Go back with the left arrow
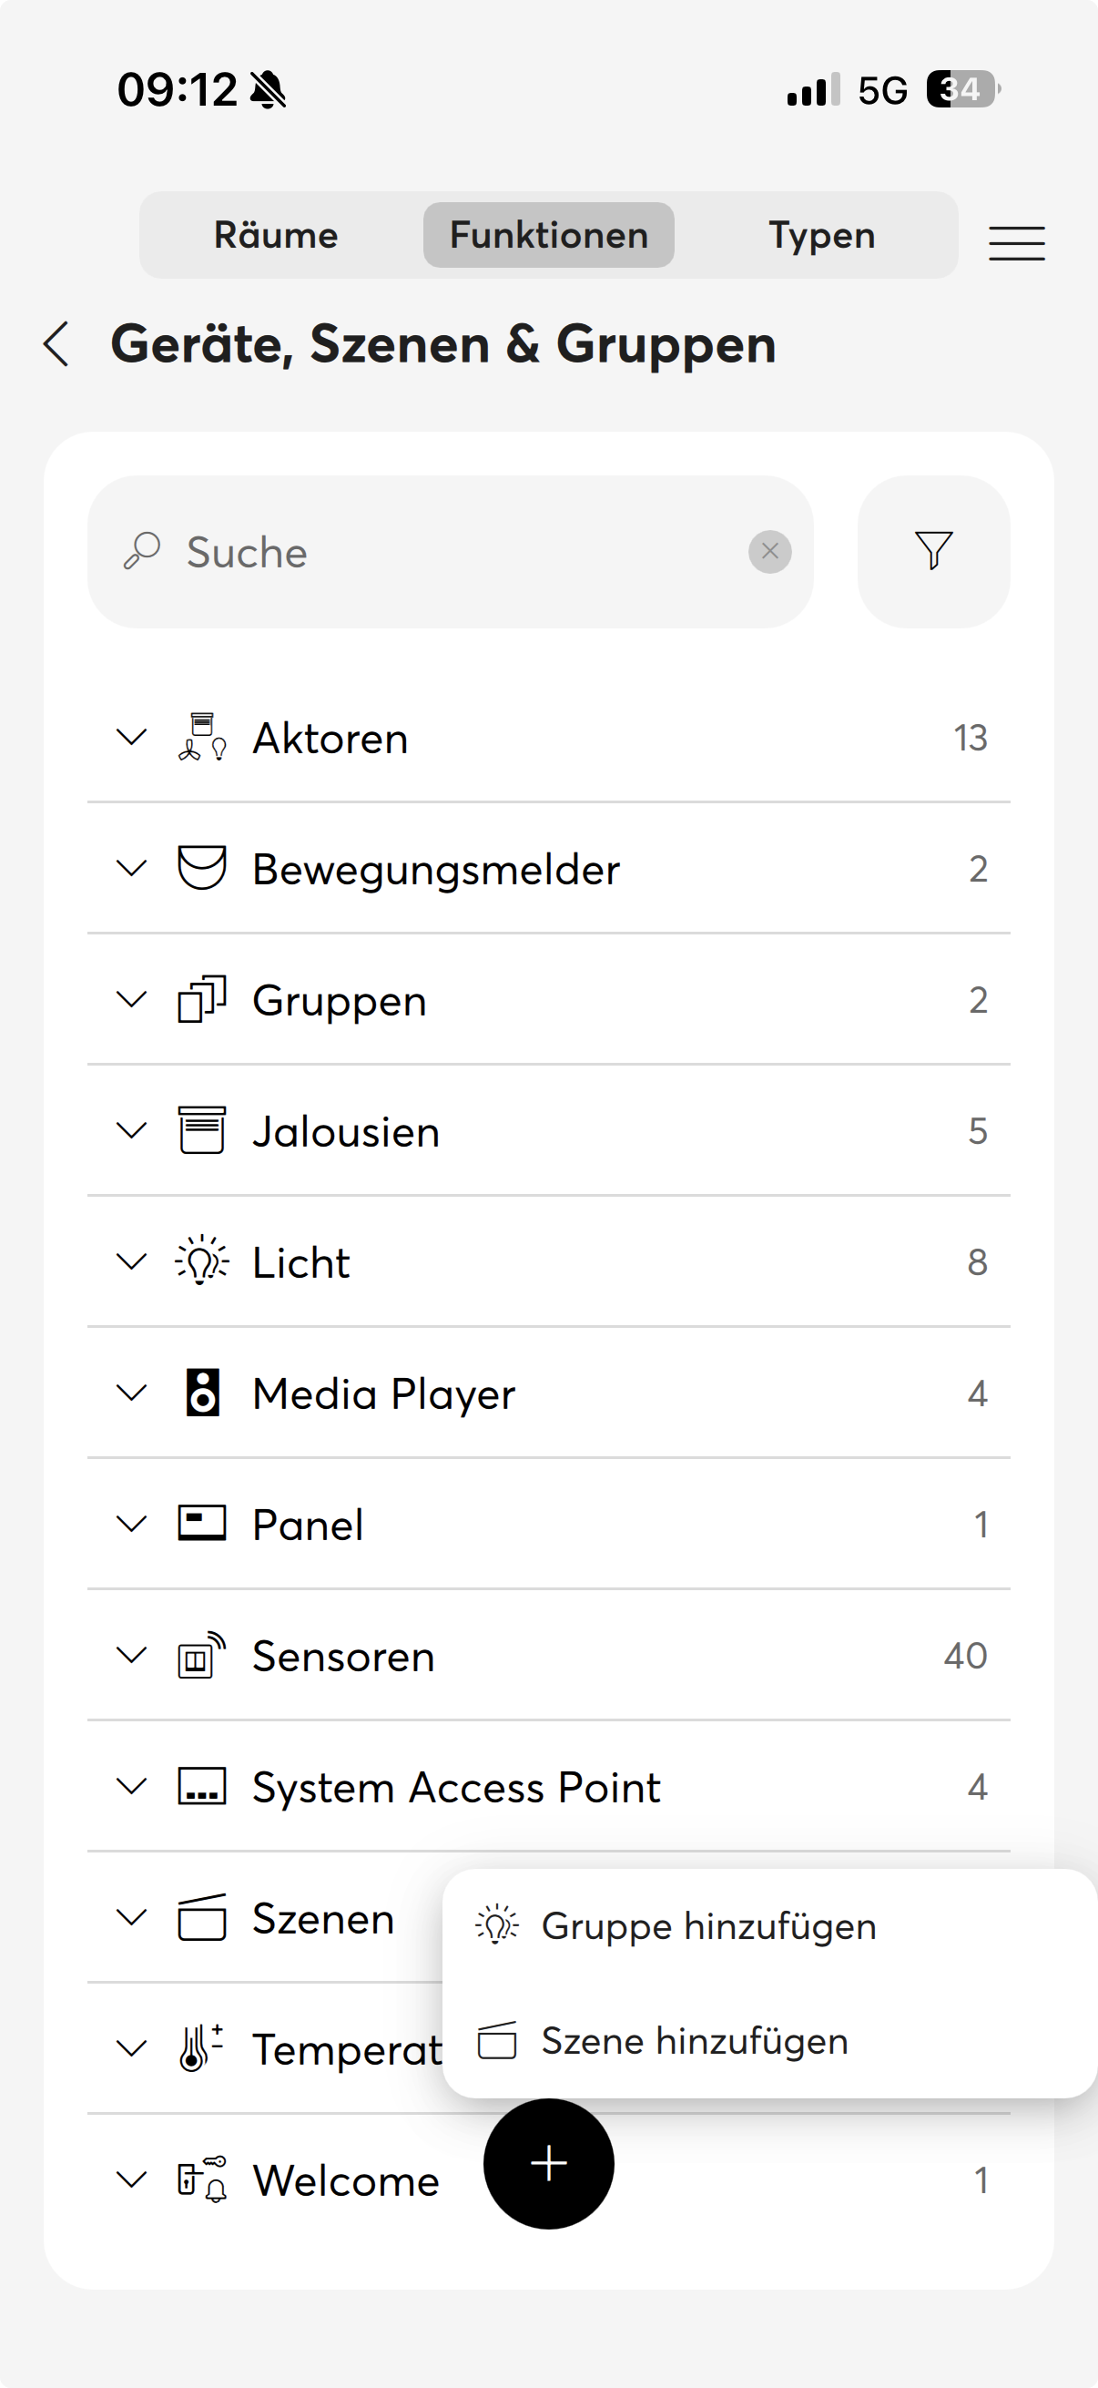 tap(57, 344)
